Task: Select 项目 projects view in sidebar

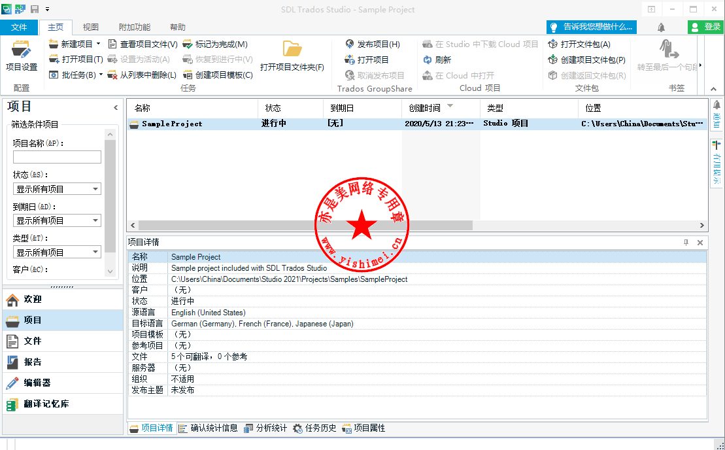Action: (x=62, y=320)
